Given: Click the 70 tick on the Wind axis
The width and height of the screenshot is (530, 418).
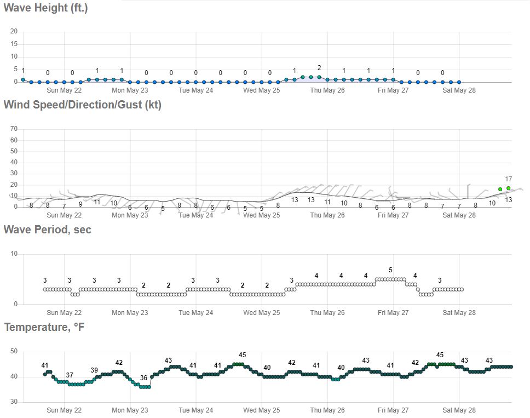Looking at the screenshot, I should click(14, 129).
